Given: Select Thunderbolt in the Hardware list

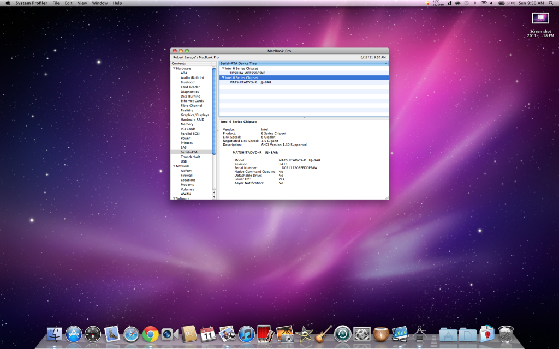Looking at the screenshot, I should (x=190, y=157).
